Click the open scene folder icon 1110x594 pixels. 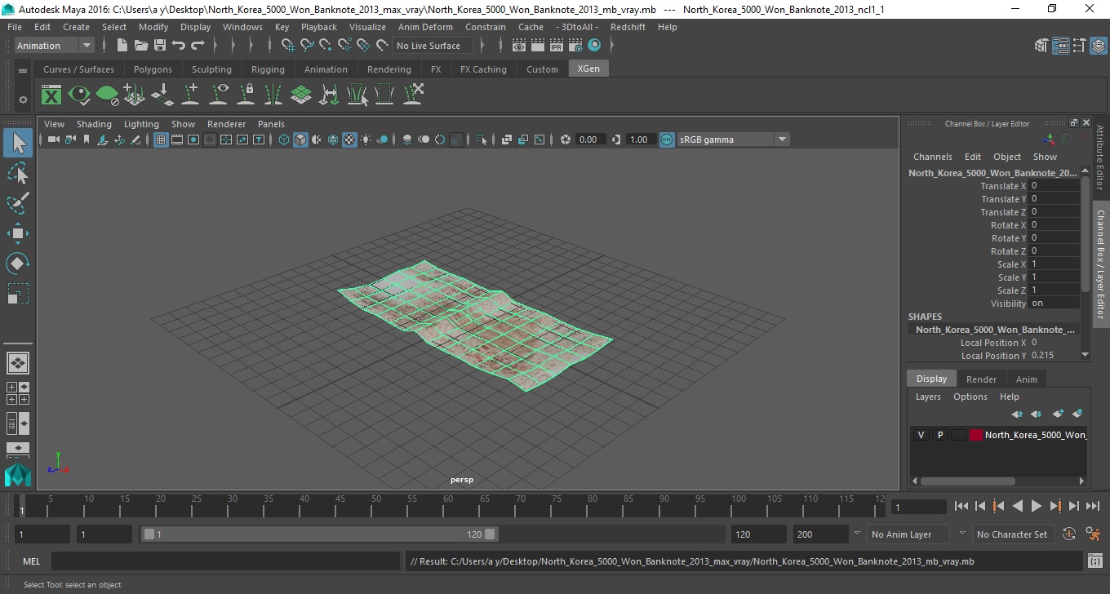(x=141, y=46)
